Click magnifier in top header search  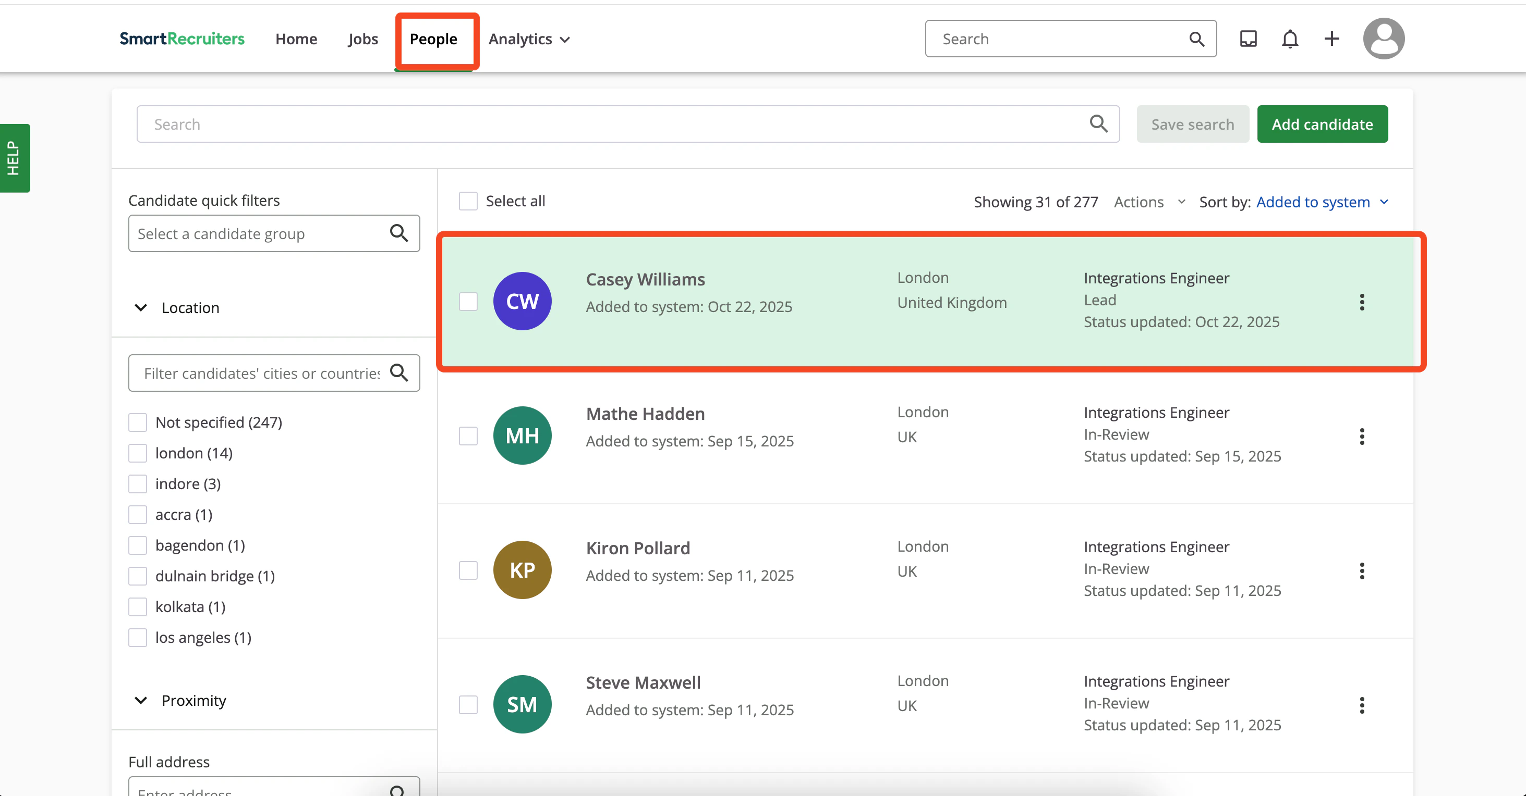click(1196, 39)
